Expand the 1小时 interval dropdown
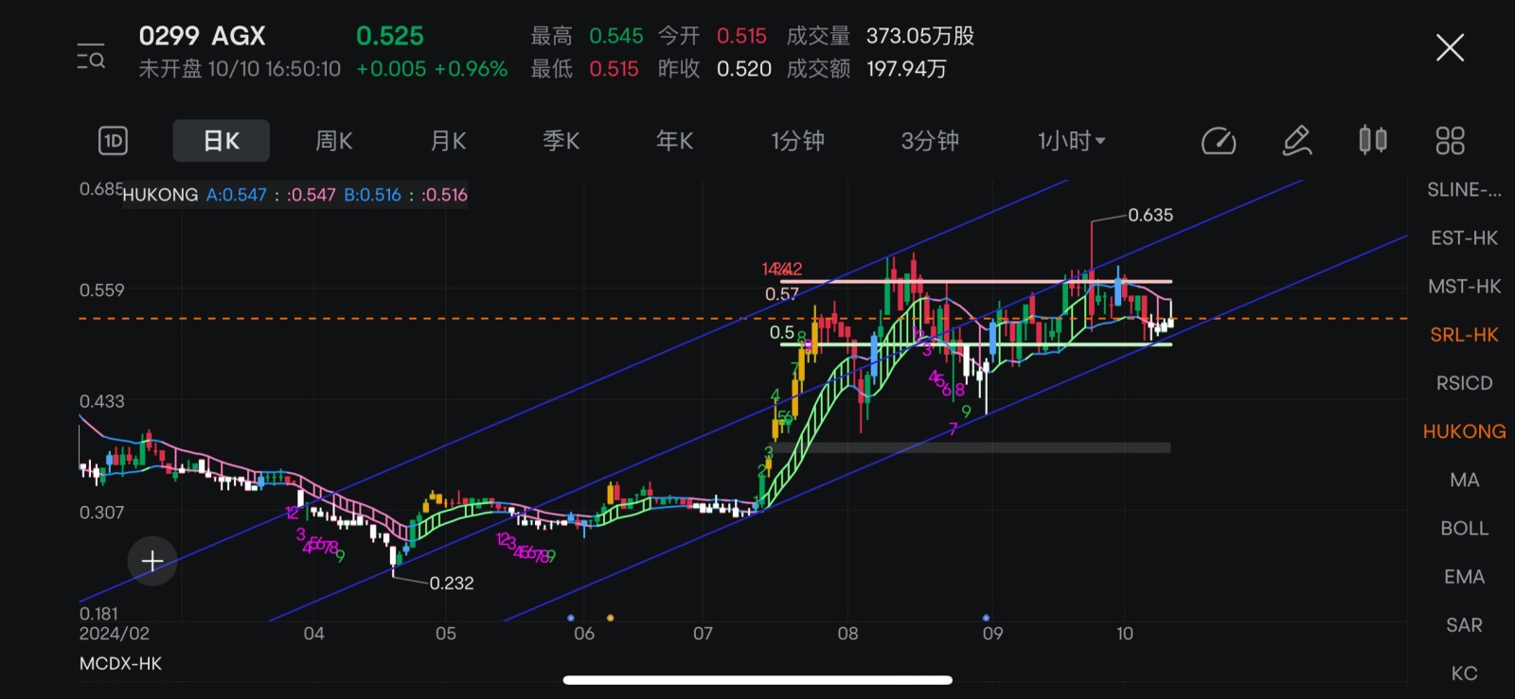This screenshot has height=699, width=1515. [x=1072, y=141]
